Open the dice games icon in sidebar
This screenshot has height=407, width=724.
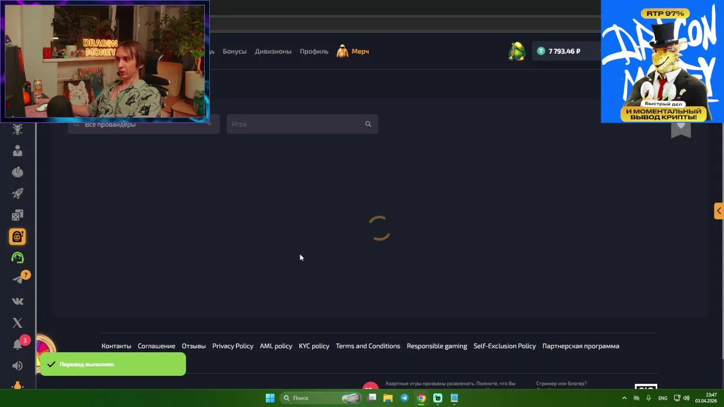[x=18, y=215]
